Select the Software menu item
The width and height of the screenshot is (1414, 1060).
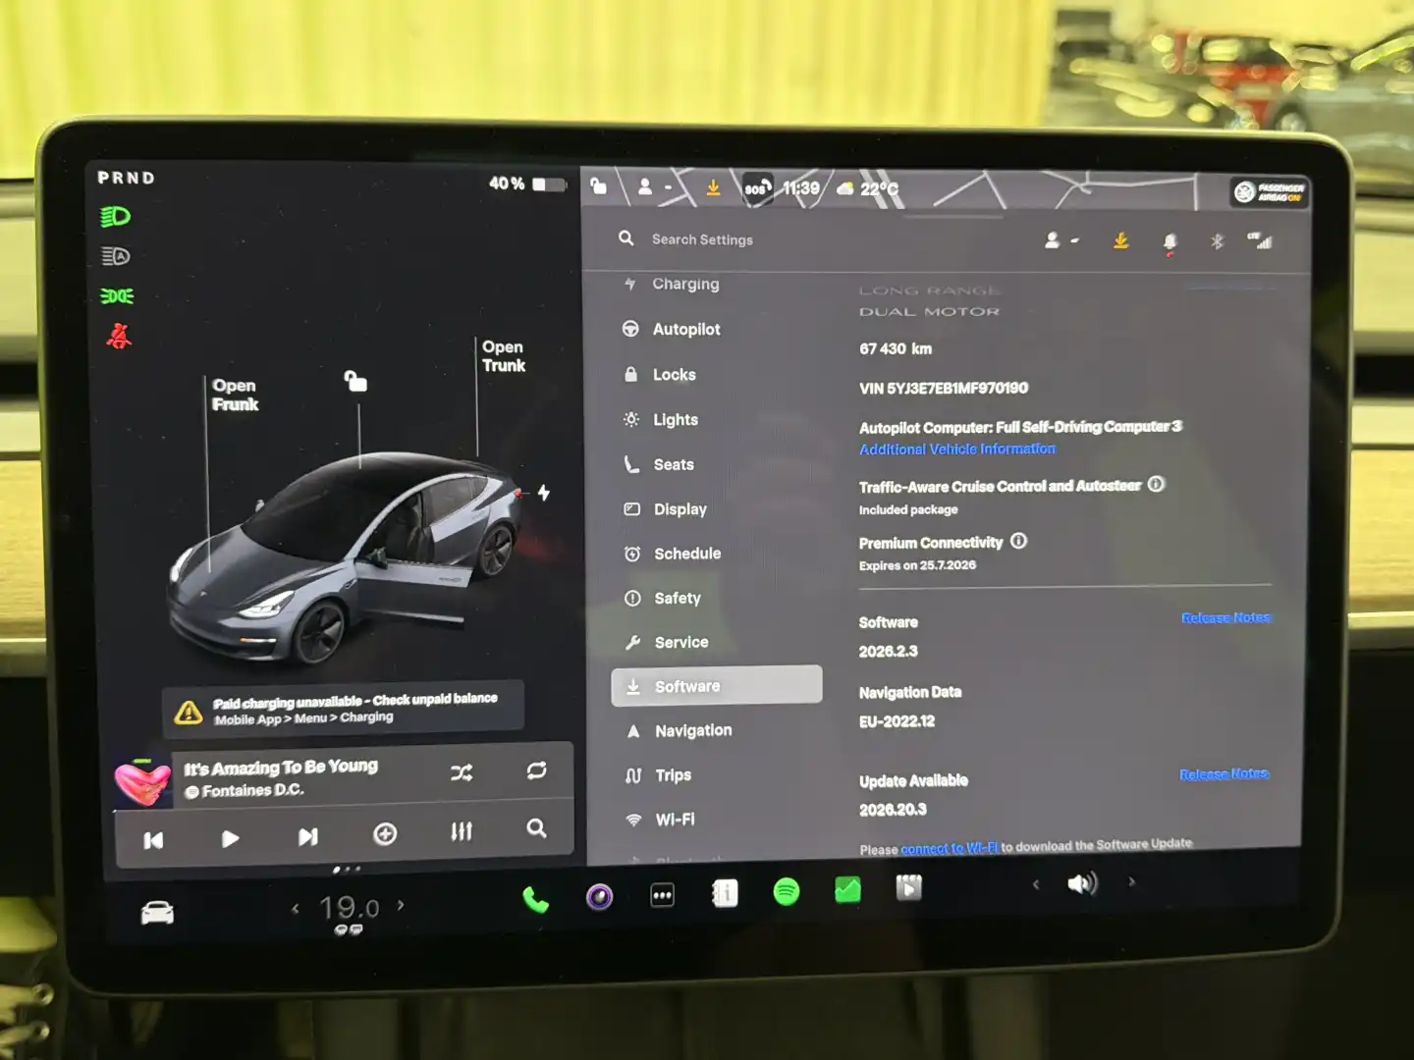tap(717, 686)
